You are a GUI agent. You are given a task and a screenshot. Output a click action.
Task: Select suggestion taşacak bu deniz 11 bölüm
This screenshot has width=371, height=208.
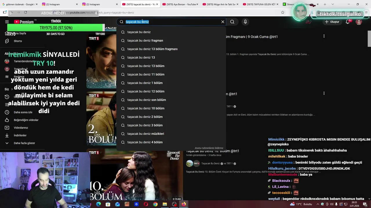171,74
